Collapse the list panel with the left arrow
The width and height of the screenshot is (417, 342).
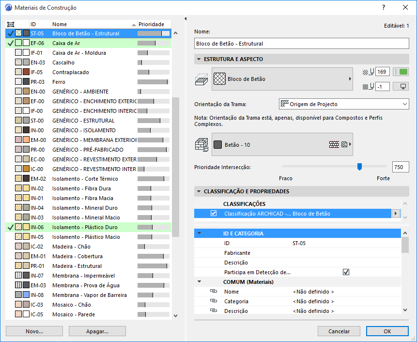(185, 18)
